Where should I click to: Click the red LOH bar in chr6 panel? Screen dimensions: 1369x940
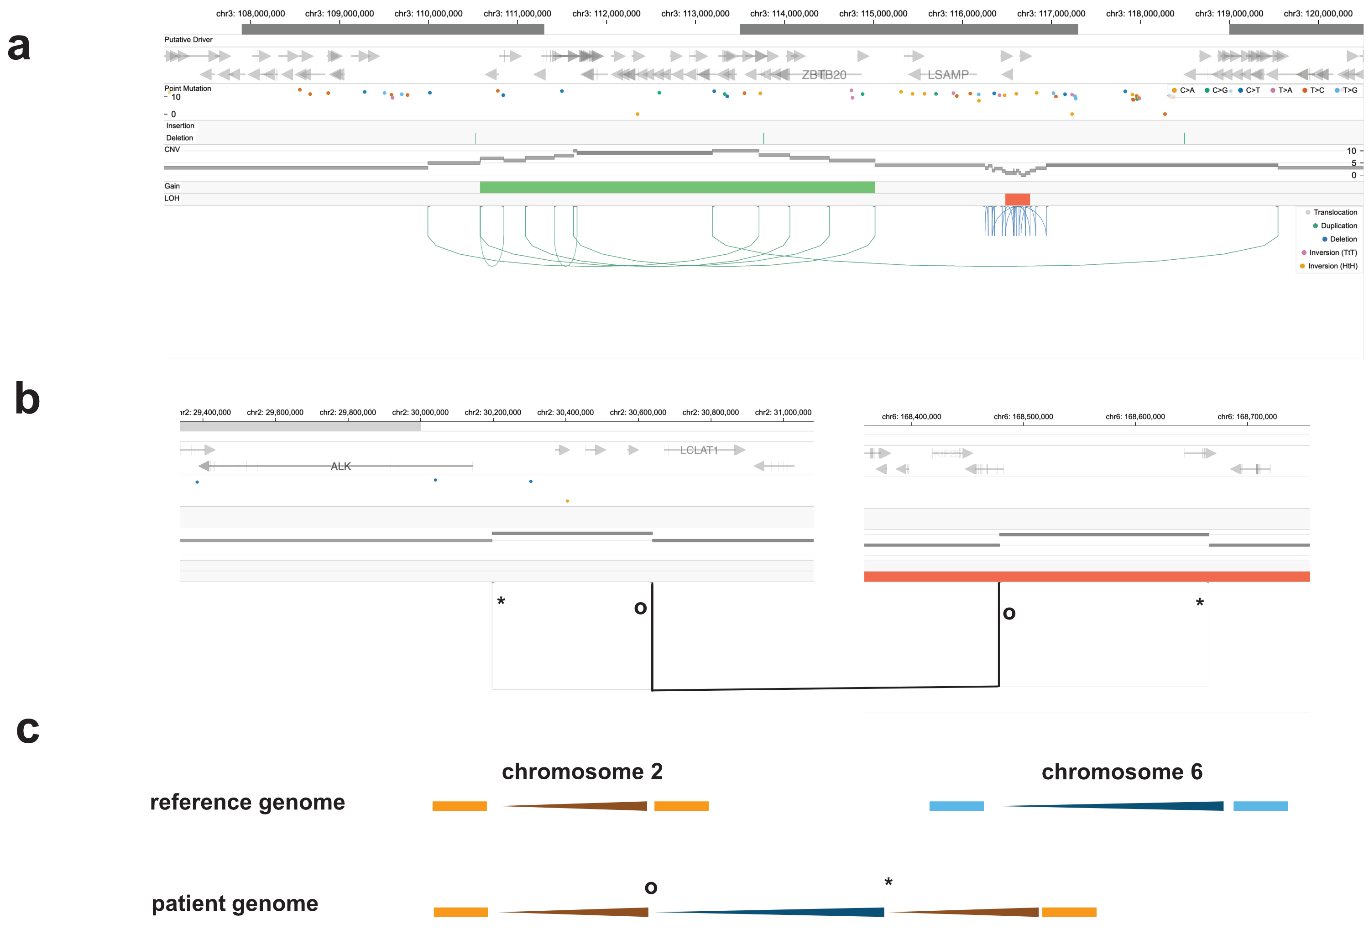tap(1087, 577)
